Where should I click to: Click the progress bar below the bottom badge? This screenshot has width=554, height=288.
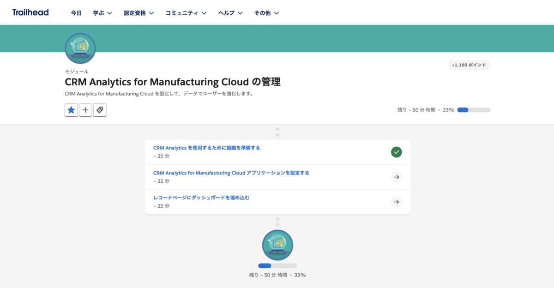point(277,265)
